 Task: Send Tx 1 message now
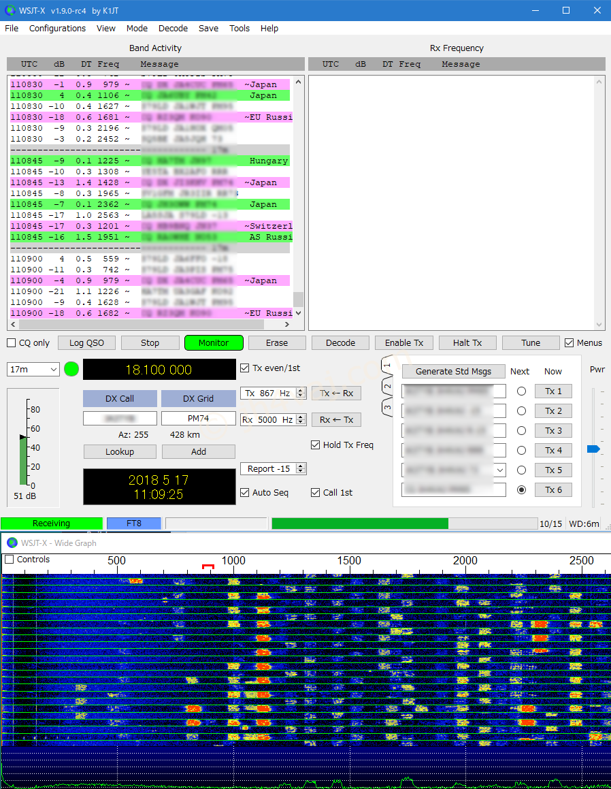[x=553, y=391]
